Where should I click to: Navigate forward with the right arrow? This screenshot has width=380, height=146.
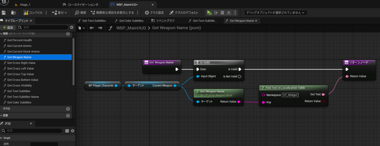click(x=100, y=28)
